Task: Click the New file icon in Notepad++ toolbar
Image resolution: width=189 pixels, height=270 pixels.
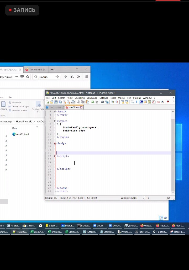Action: [47, 102]
